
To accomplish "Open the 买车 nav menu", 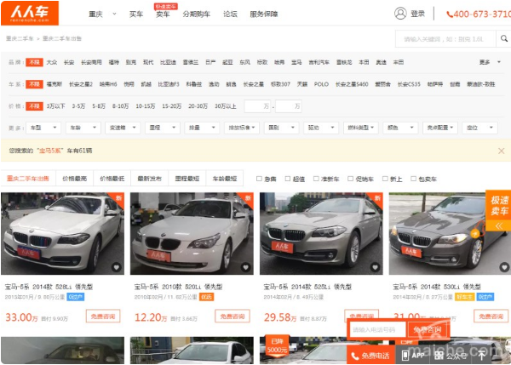I will click(x=136, y=14).
